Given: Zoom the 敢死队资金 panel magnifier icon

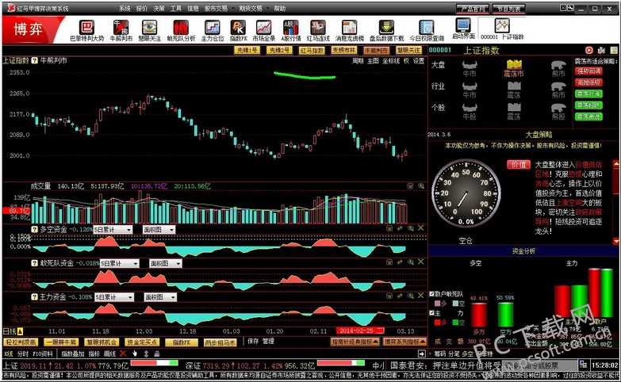Looking at the screenshot, I should (410, 262).
